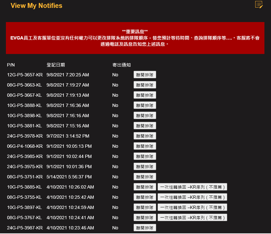This screenshot has width=271, height=234.
Task: Click 離開排隊 for 24G-P5-3978-KR
Action: (x=145, y=136)
